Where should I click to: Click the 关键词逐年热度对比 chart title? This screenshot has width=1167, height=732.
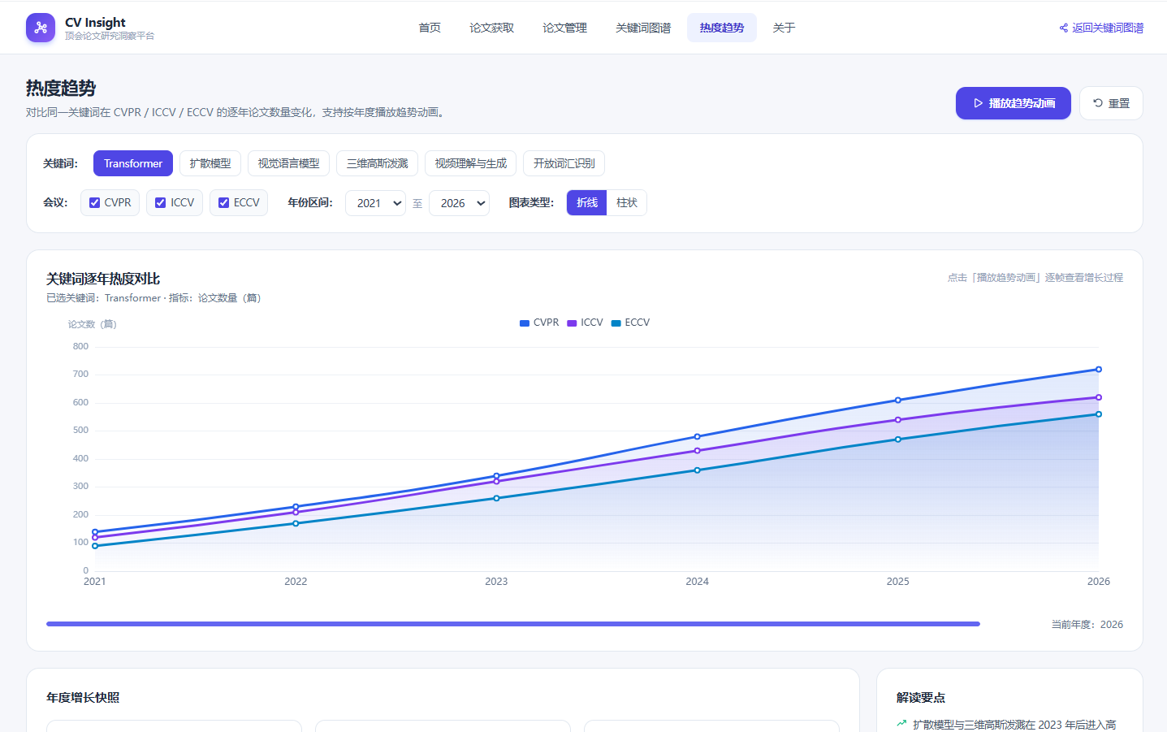[103, 279]
